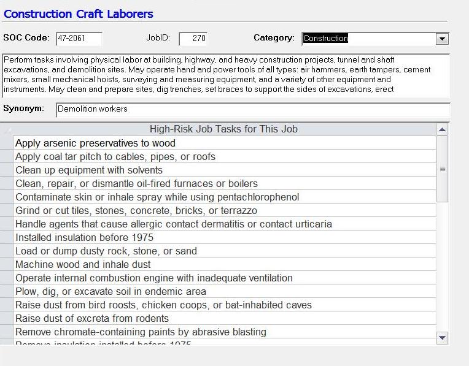469x366 pixels.
Task: Select 'Remove chromate-containing paints' task row
Action: [x=224, y=332]
